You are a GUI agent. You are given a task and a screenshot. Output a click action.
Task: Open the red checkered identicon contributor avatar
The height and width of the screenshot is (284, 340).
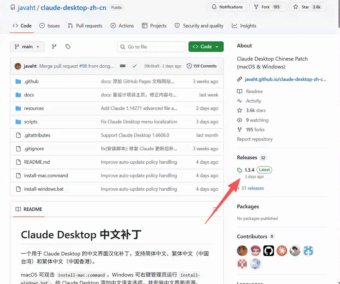click(242, 264)
